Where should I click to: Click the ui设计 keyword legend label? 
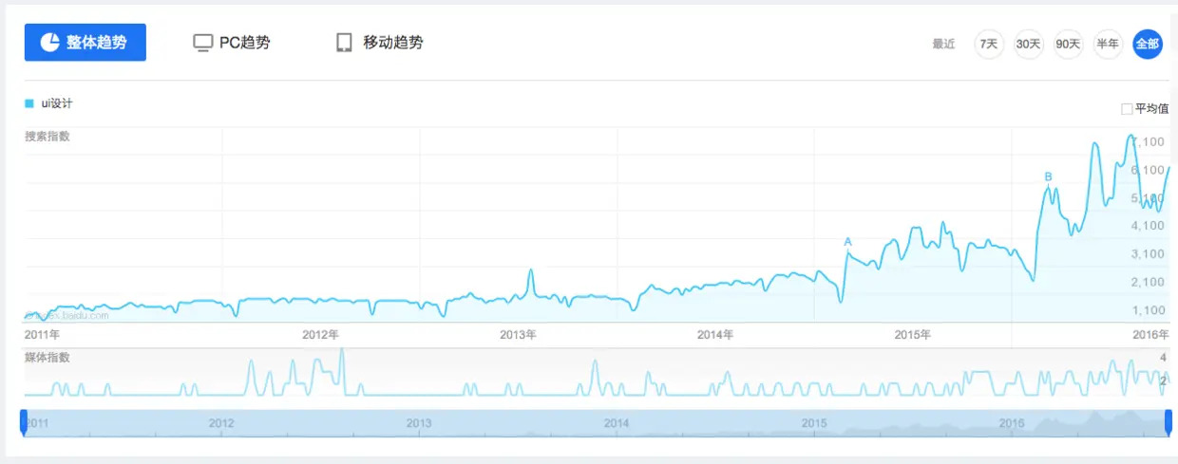tap(57, 102)
